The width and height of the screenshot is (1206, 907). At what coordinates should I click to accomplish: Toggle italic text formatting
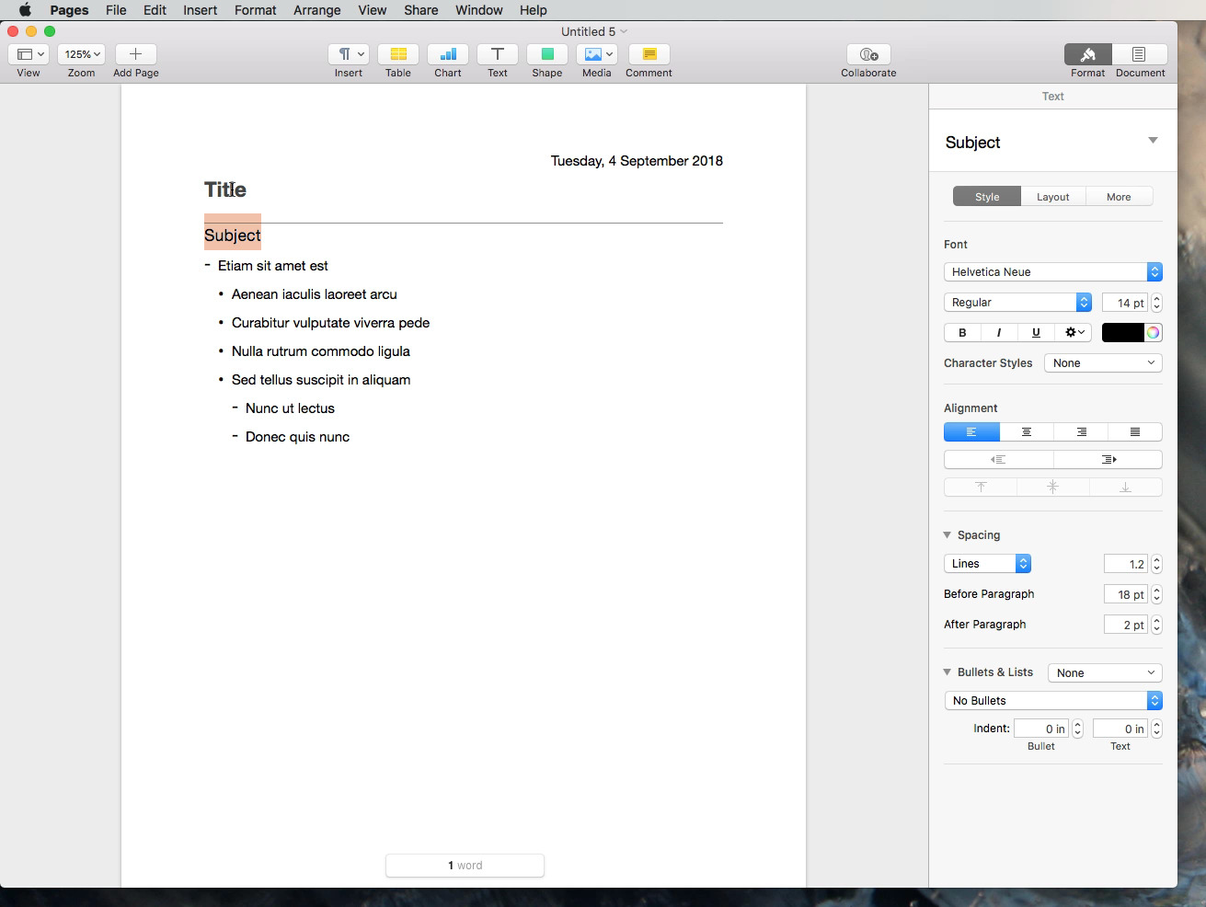click(x=999, y=333)
